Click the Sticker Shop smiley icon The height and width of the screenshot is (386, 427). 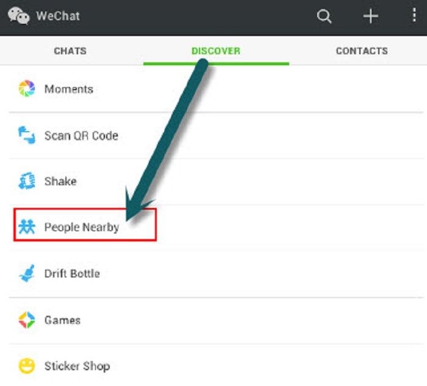(x=27, y=366)
